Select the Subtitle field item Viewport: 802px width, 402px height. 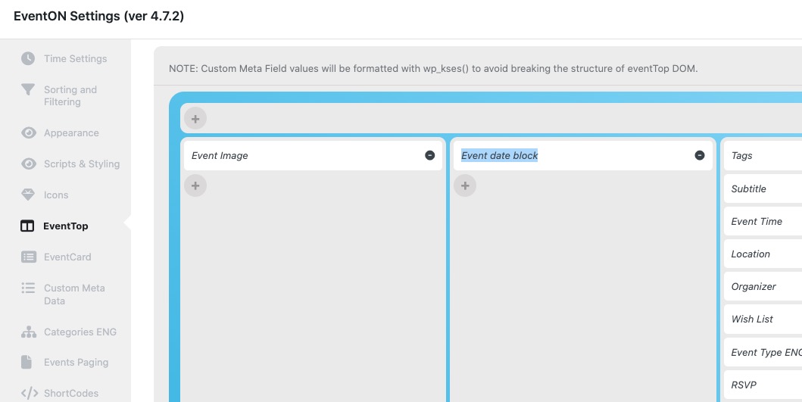click(x=763, y=189)
